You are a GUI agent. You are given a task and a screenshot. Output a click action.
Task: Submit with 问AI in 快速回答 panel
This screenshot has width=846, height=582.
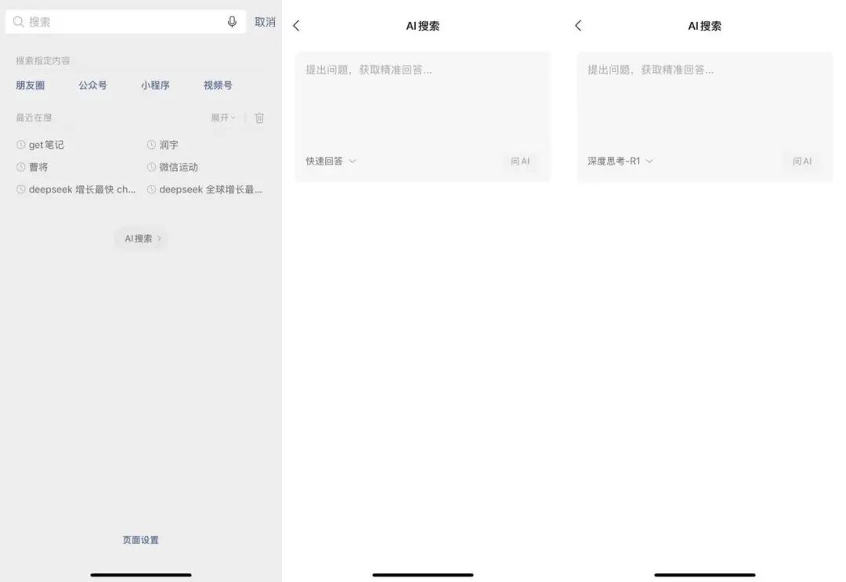520,161
